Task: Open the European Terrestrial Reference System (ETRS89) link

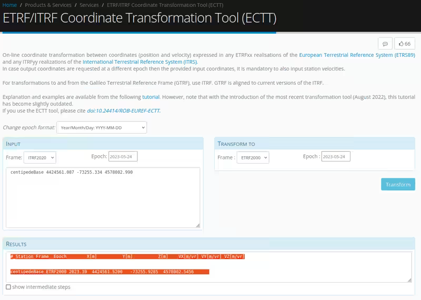Action: [x=357, y=55]
